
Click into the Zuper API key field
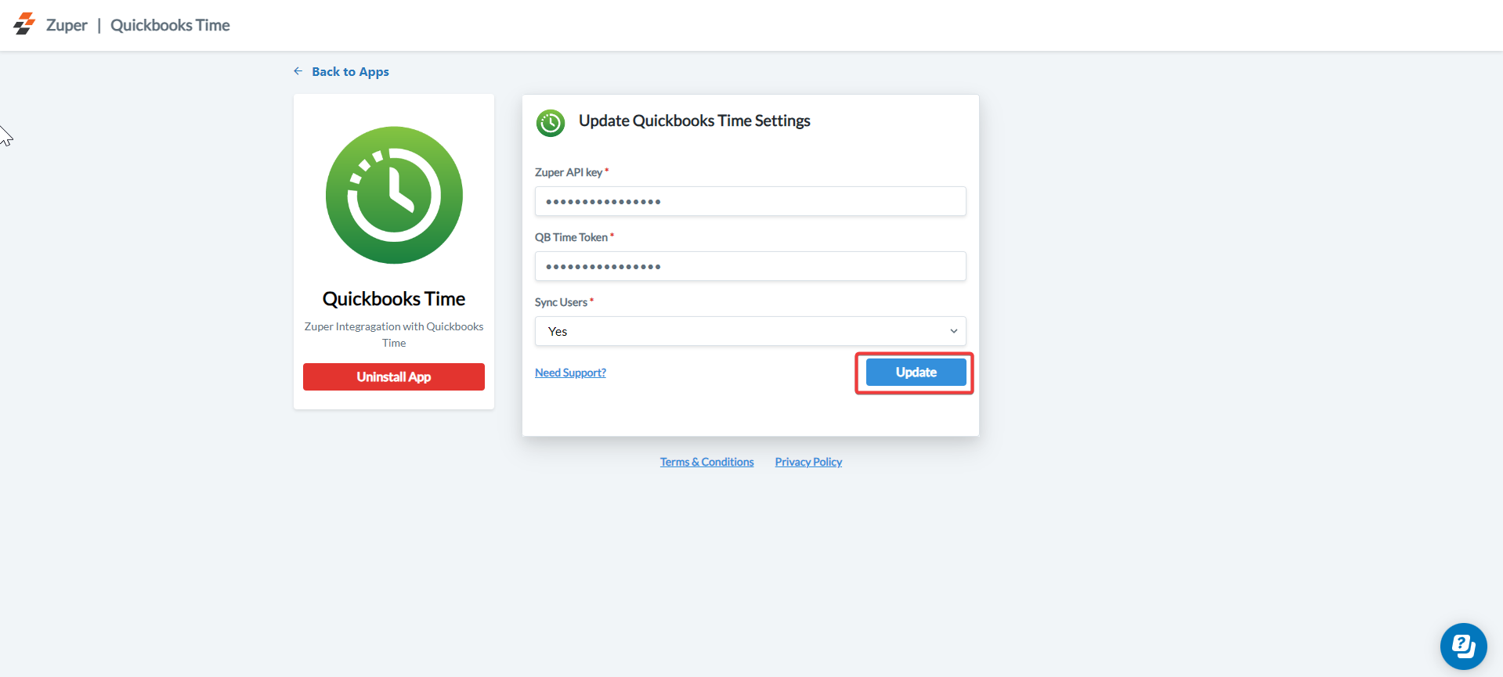click(750, 201)
